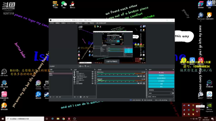Toggle lock on 显示器捕获 source

tap(95, 84)
